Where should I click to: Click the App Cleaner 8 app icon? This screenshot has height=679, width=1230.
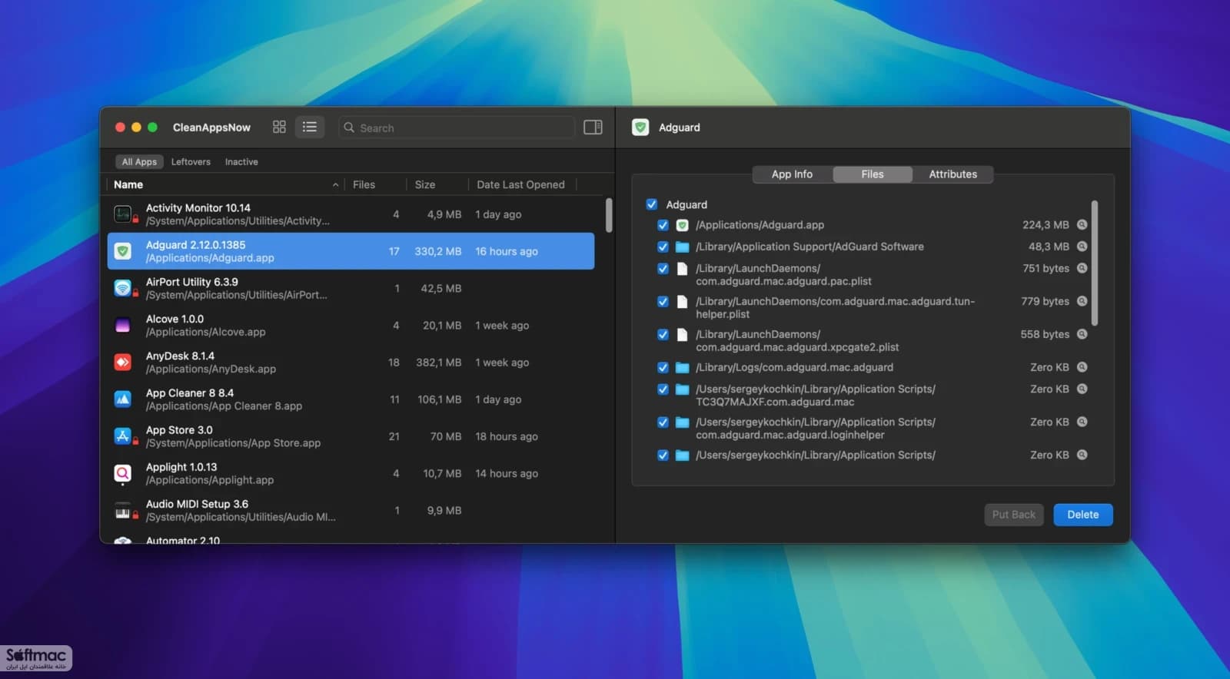[123, 399]
